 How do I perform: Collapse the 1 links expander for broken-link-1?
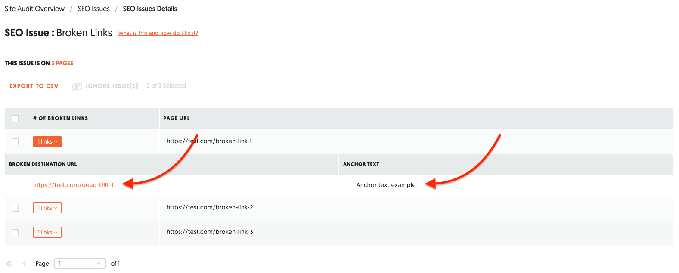click(x=47, y=142)
